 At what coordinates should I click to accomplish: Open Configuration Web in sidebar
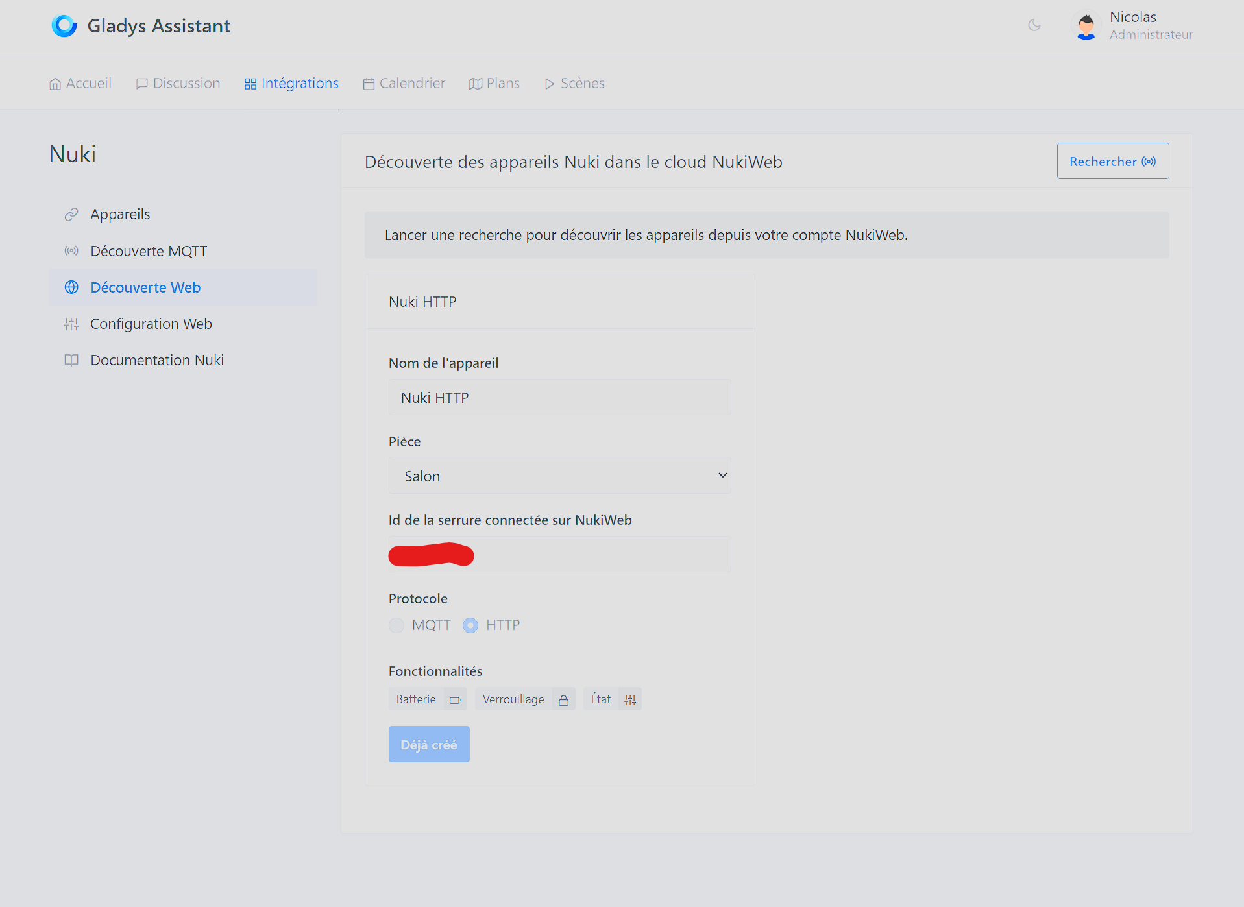pyautogui.click(x=151, y=324)
